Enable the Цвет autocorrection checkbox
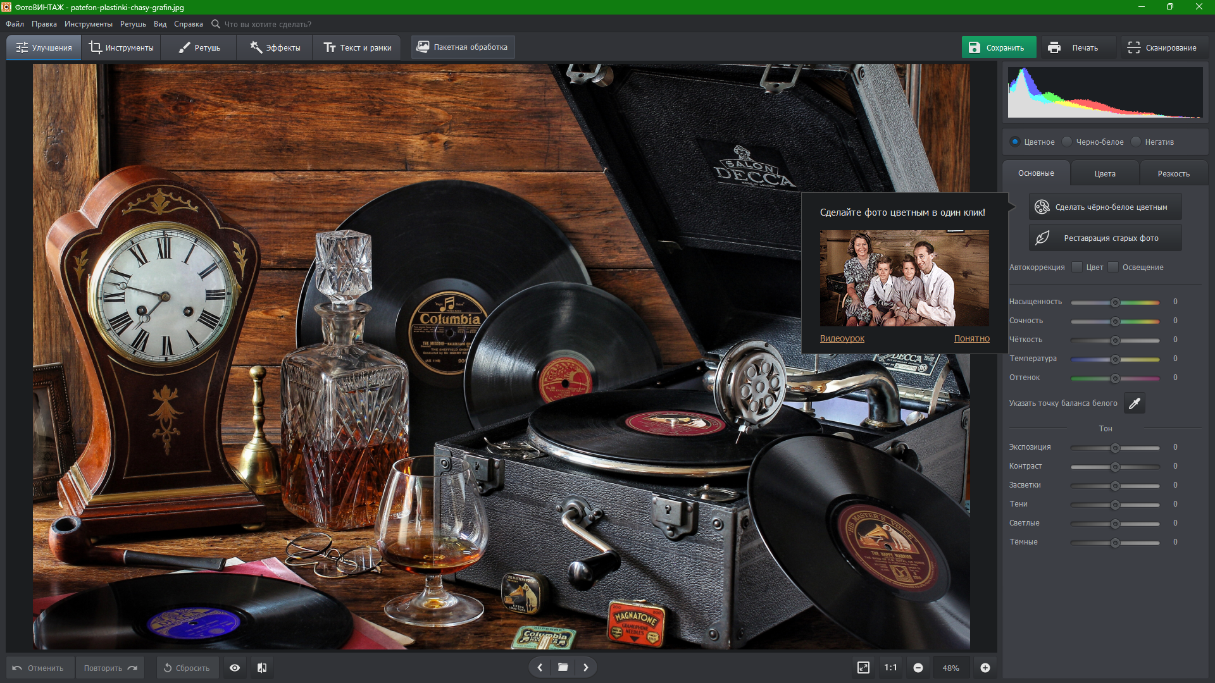This screenshot has width=1215, height=683. pos(1077,267)
